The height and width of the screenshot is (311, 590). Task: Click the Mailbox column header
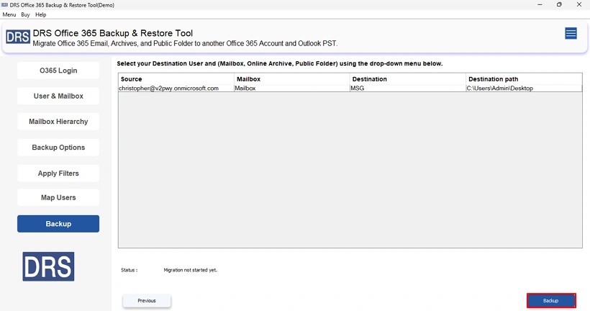[291, 79]
